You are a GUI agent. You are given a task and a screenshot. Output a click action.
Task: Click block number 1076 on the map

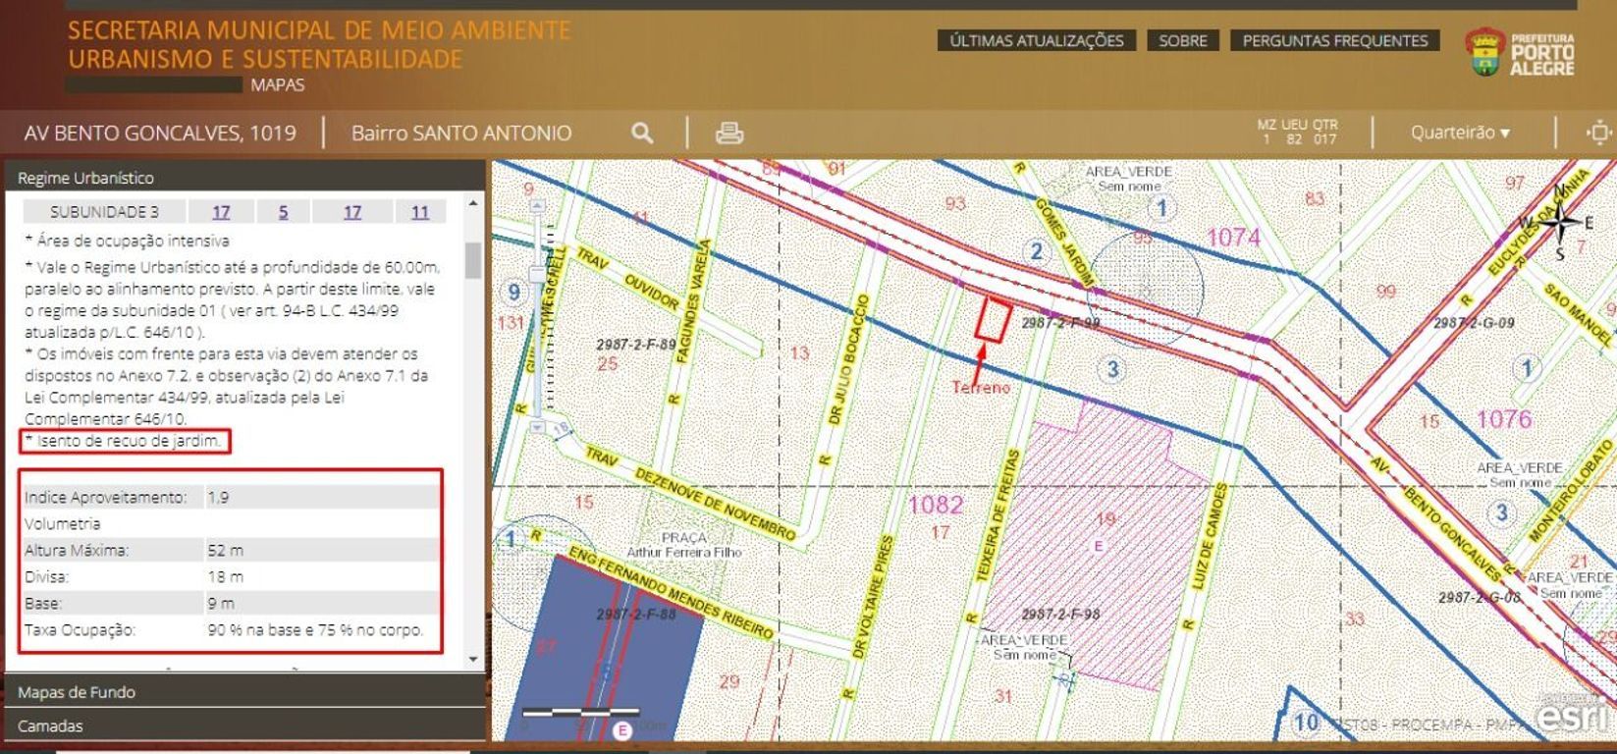1504,419
